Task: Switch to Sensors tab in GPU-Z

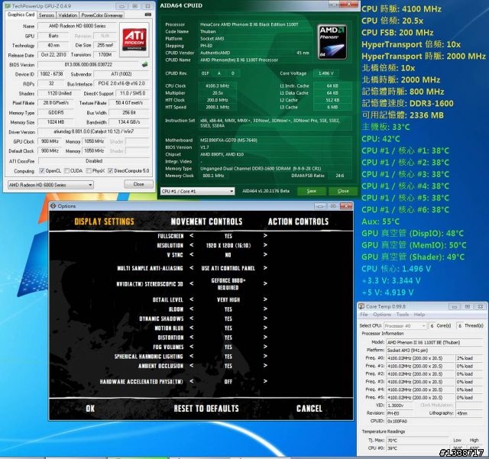Action: pos(47,15)
